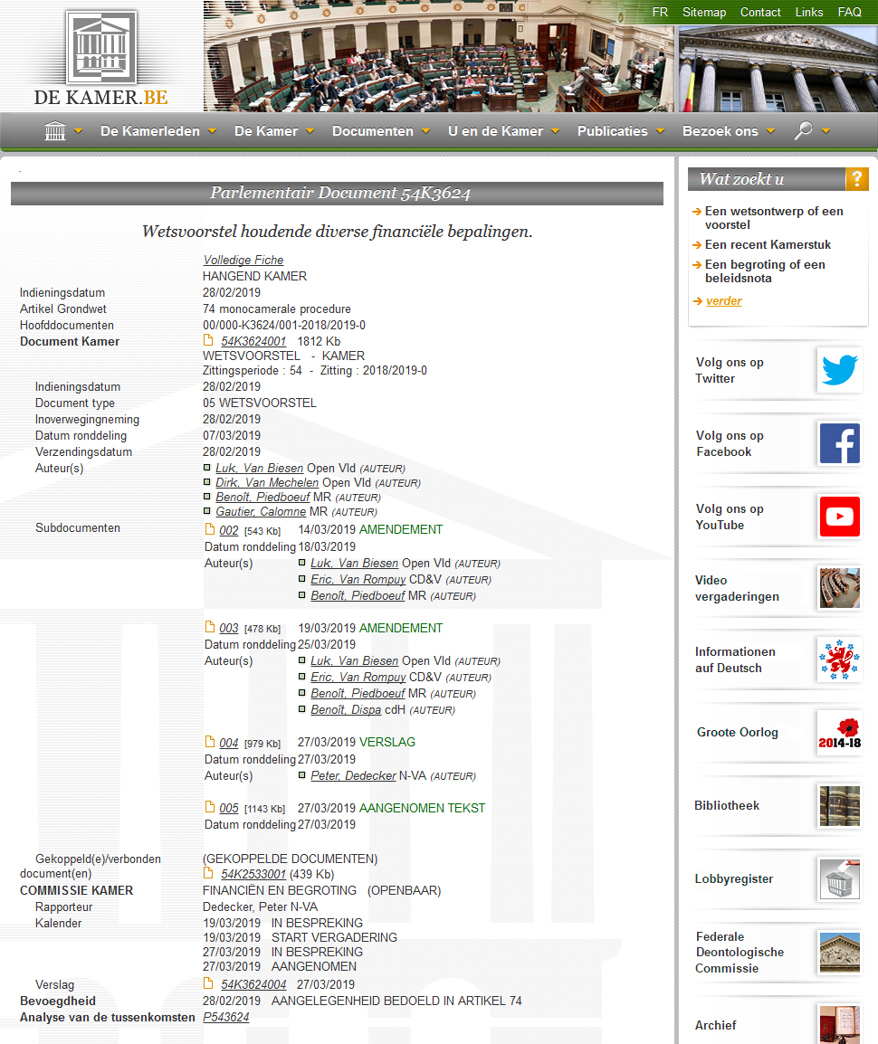Screen dimensions: 878x1044
Task: Open U en de Kamer menu
Action: click(496, 131)
